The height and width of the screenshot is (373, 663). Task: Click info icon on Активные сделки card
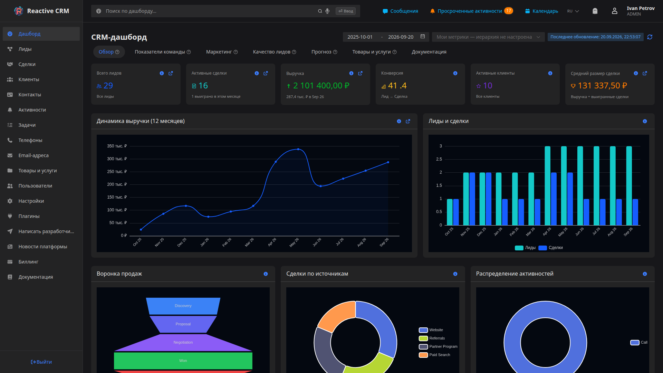pyautogui.click(x=257, y=73)
